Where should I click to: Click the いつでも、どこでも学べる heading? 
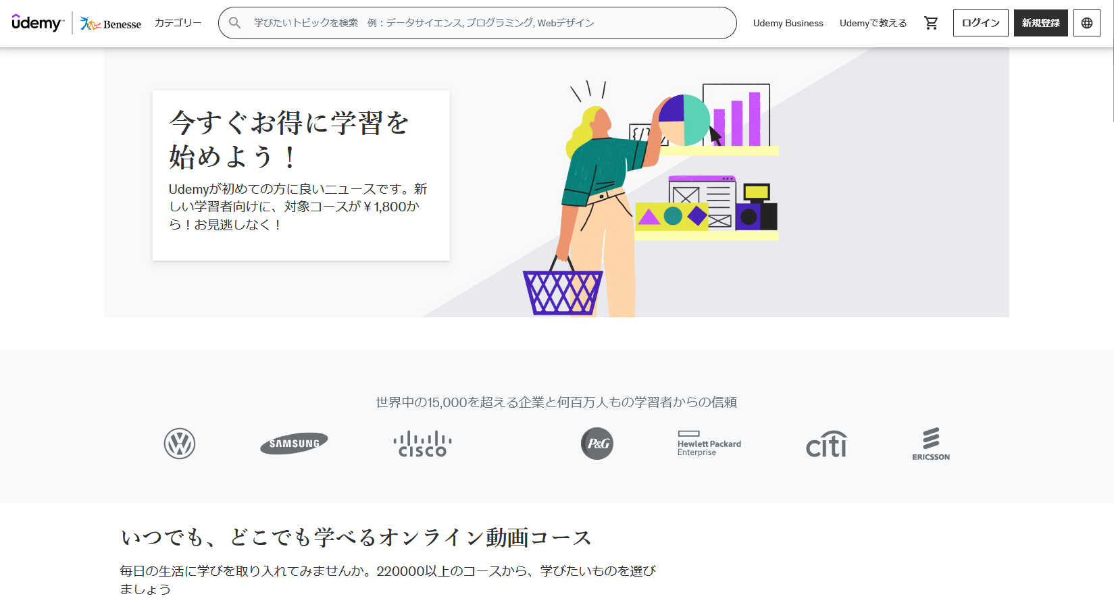[356, 537]
